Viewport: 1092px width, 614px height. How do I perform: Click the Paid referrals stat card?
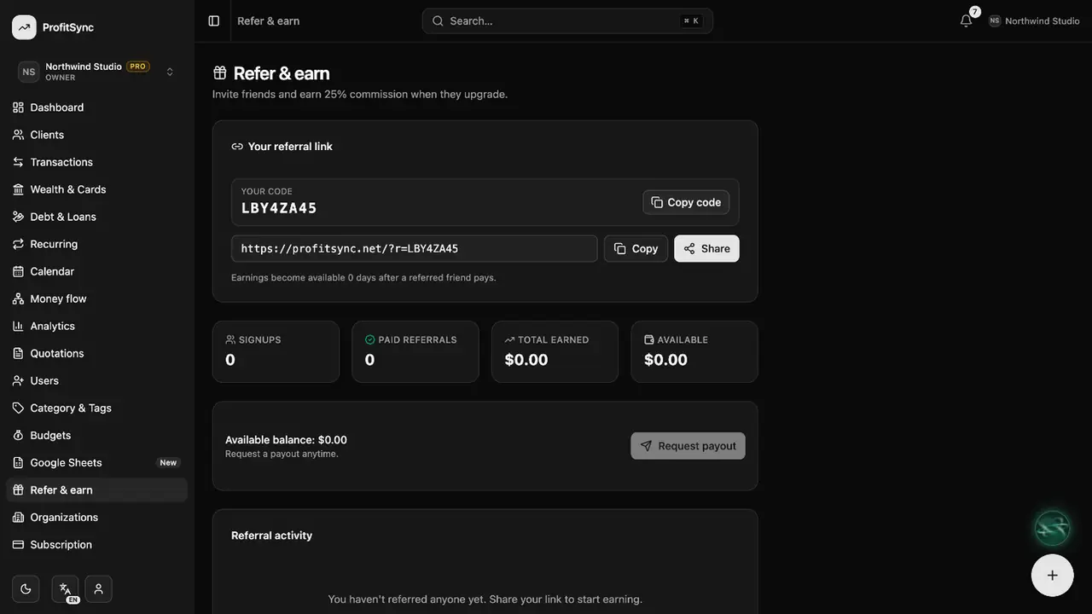(415, 351)
